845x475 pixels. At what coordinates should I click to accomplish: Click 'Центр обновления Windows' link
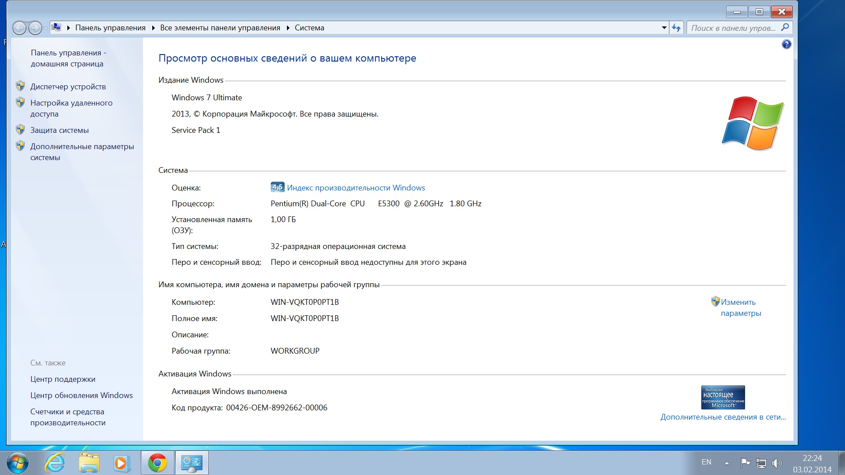coord(81,395)
